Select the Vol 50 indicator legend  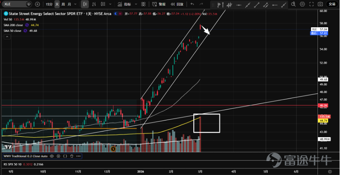pyautogui.click(x=8, y=20)
